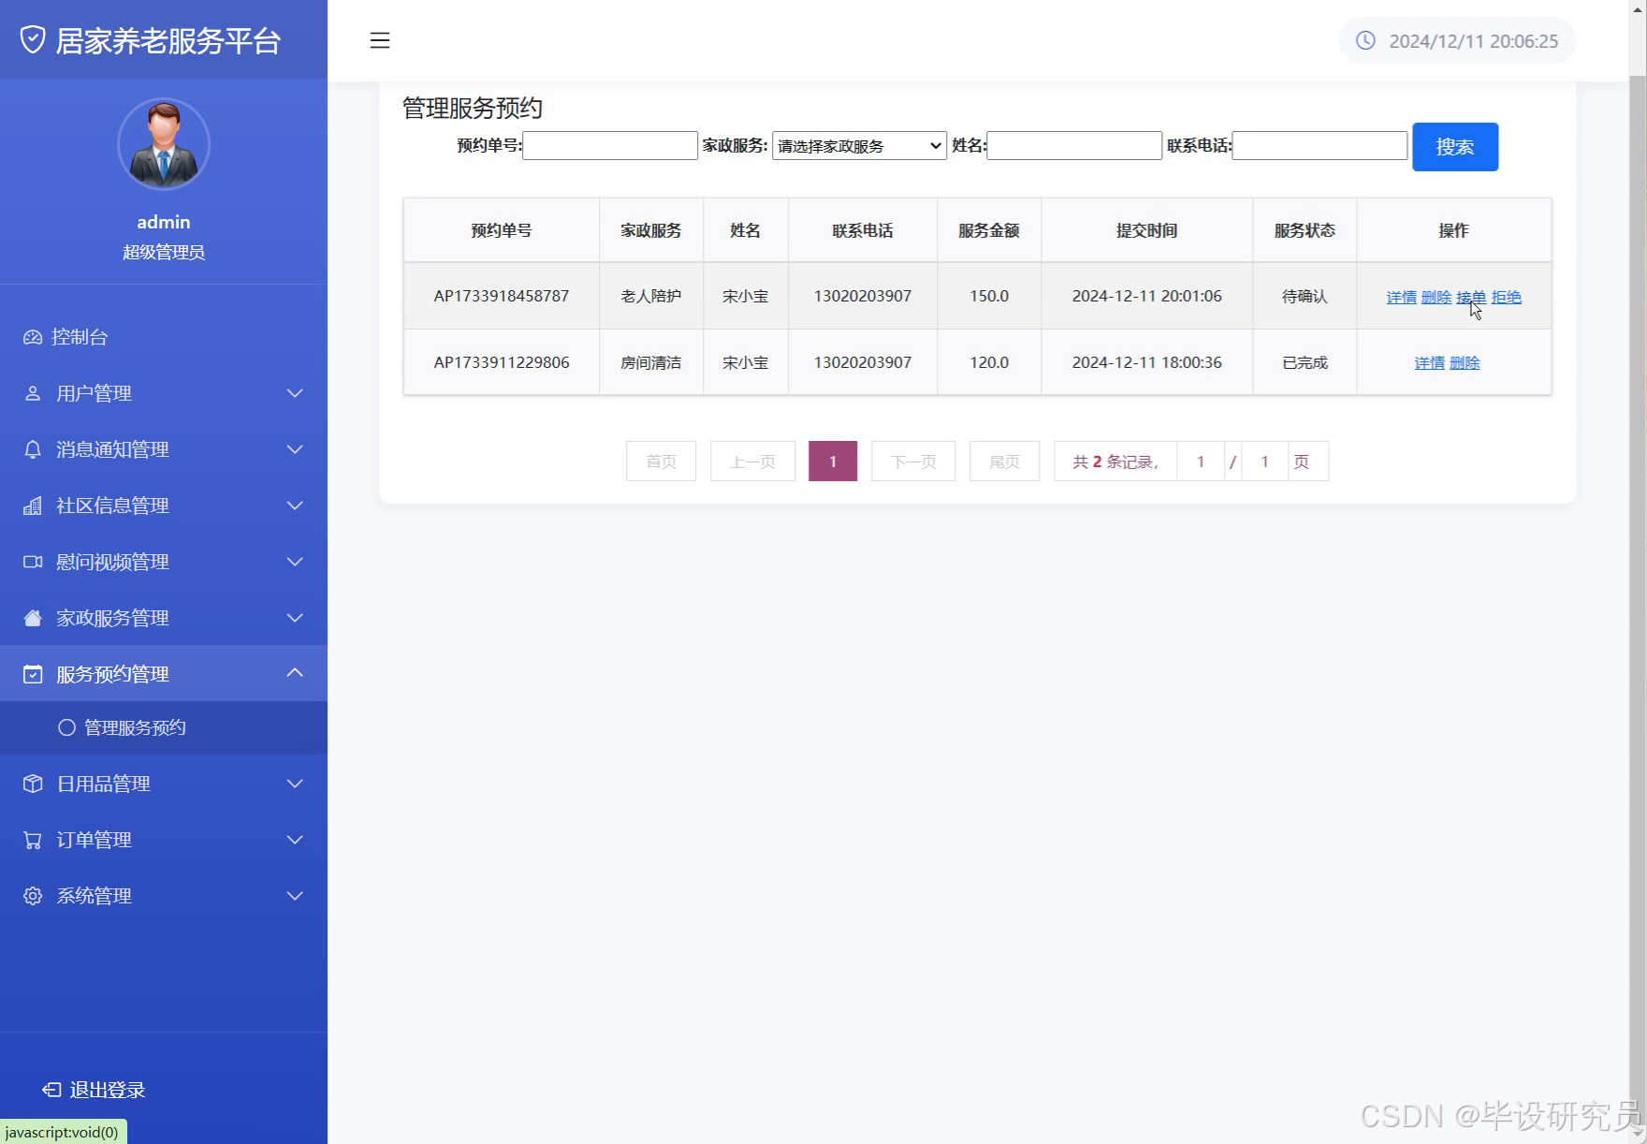
Task: Click the 服务预约管理 calendar icon
Action: click(x=33, y=674)
